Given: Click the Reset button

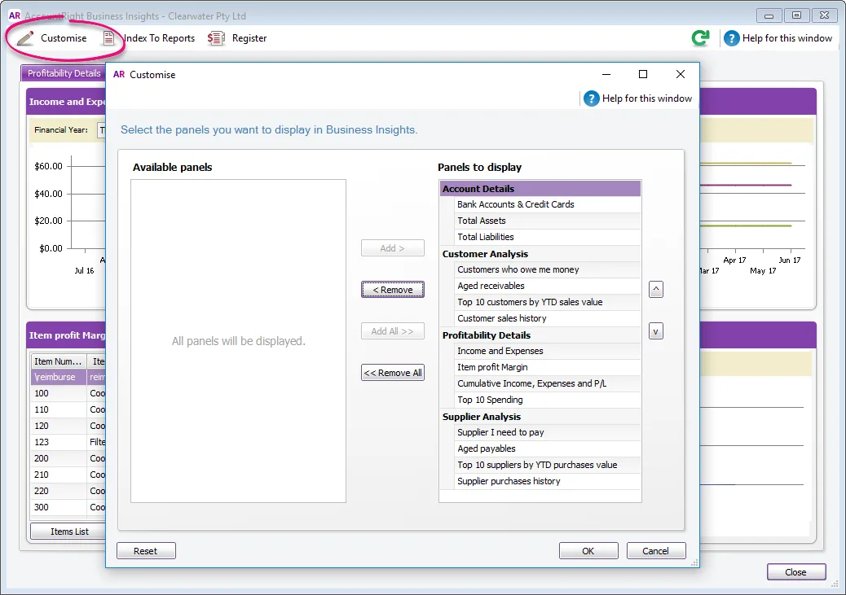Looking at the screenshot, I should tap(146, 551).
